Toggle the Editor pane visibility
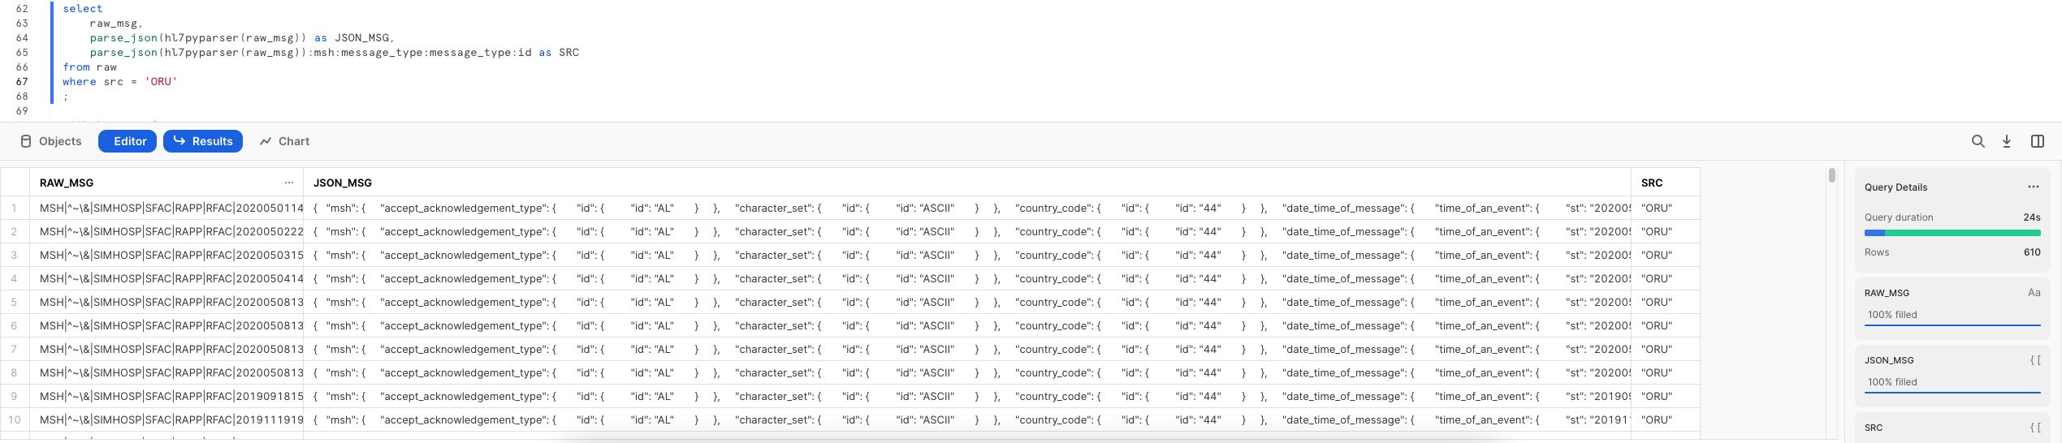The height and width of the screenshot is (443, 2062). (x=128, y=141)
